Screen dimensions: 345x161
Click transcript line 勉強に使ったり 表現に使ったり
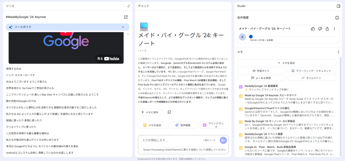tap(24, 120)
